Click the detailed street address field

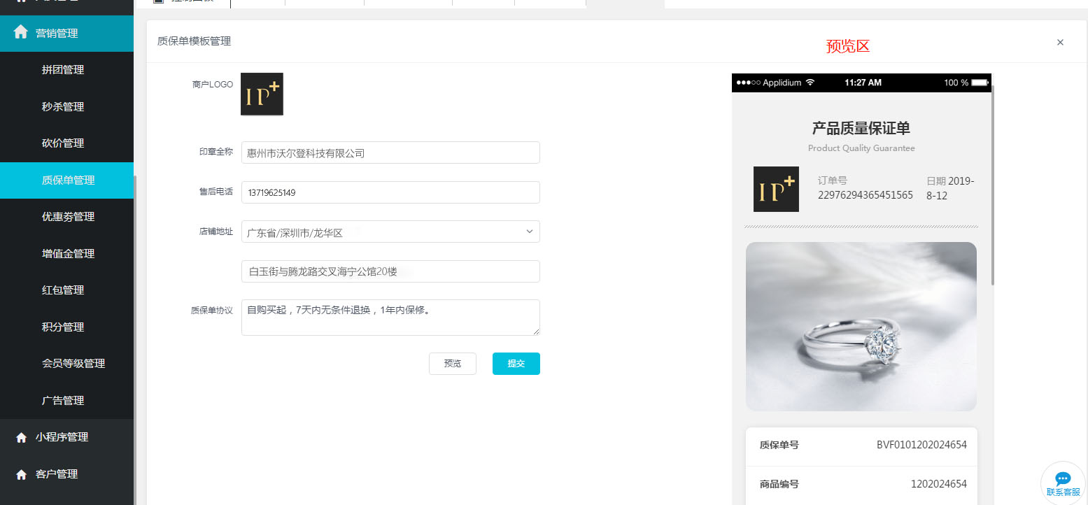(x=390, y=271)
